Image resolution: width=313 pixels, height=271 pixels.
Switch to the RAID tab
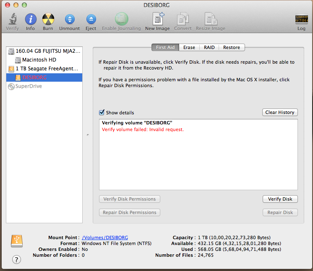(x=209, y=47)
